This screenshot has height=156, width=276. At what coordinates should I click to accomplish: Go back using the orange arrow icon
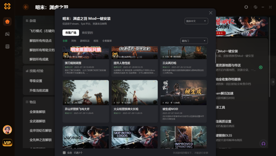pos(26,7)
